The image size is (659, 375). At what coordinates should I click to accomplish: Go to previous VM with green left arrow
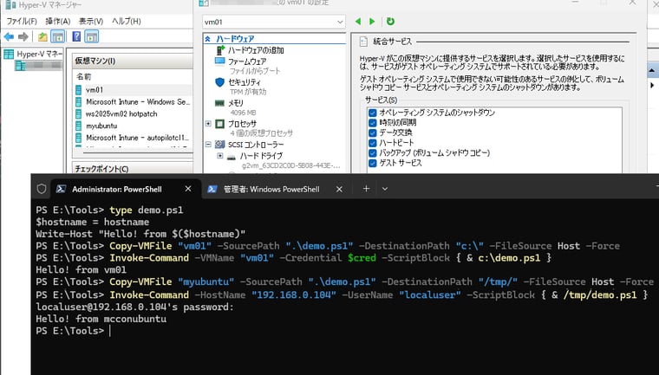[x=358, y=22]
